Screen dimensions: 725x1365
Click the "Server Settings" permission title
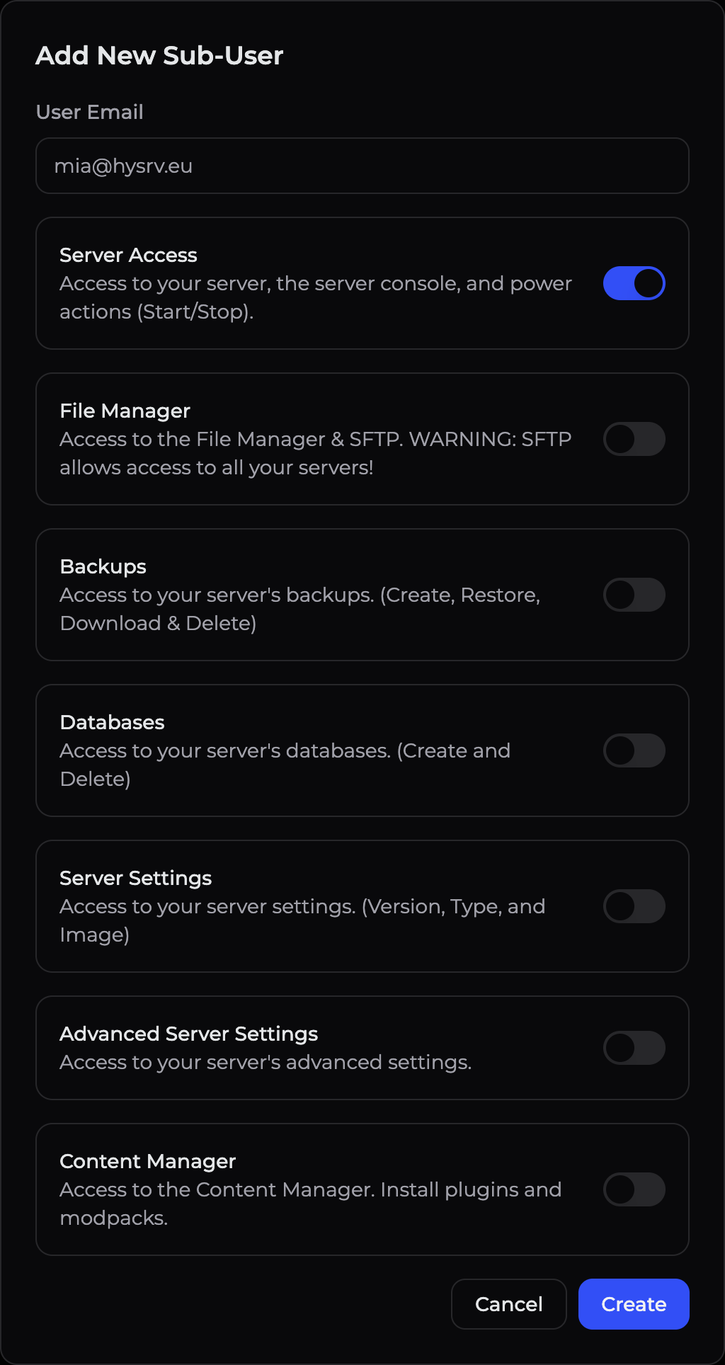136,878
